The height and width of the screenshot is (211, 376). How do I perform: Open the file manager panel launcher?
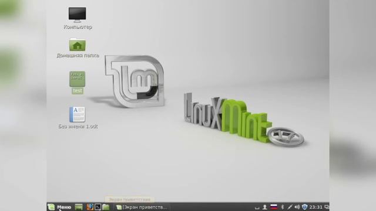[x=106, y=207]
